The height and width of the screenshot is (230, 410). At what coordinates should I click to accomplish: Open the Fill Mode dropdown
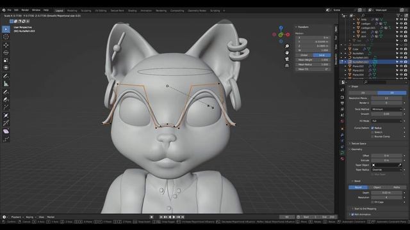tap(386, 121)
